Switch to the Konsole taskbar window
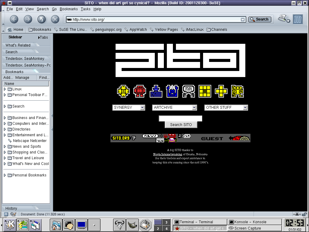The height and width of the screenshot is (232, 309). click(254, 222)
